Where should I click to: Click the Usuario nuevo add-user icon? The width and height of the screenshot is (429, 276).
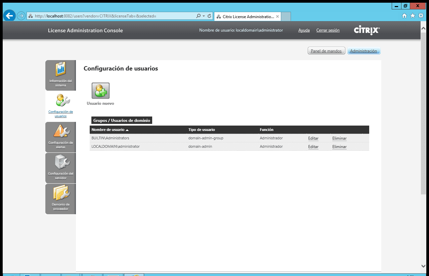pos(100,91)
